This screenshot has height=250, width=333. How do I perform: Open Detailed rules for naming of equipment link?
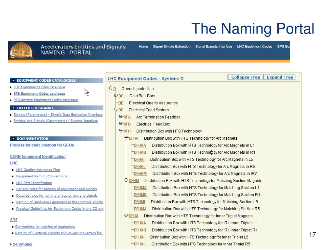tap(57, 195)
